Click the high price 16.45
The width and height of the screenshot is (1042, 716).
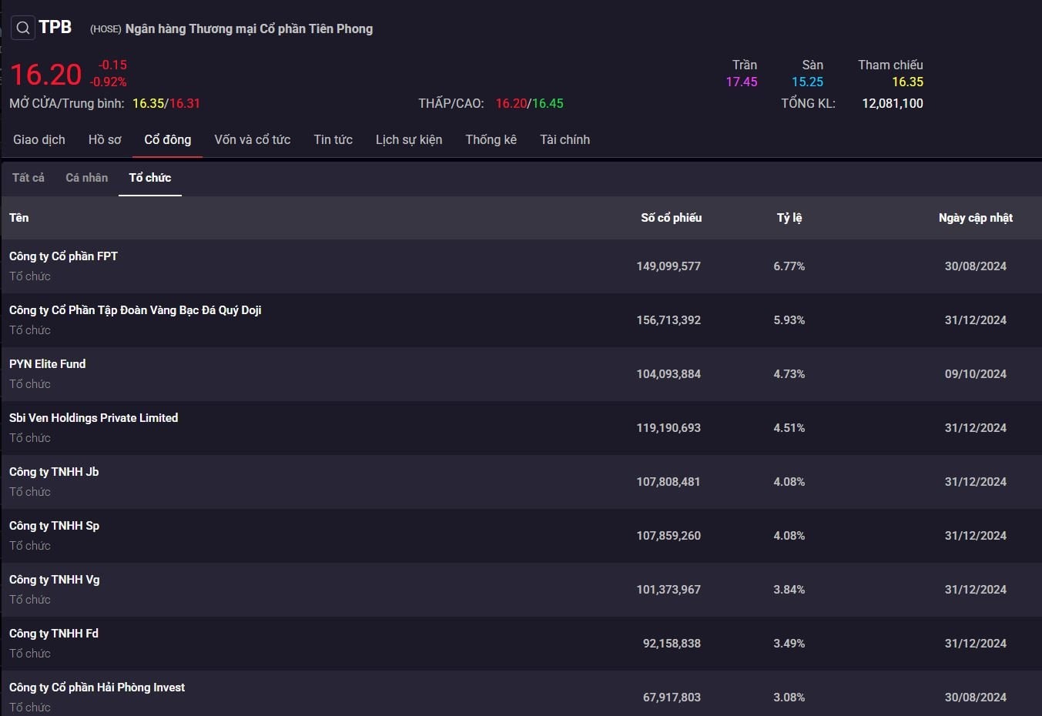point(548,104)
